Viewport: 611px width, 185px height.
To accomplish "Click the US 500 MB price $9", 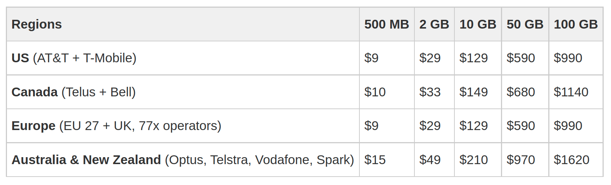I will tap(372, 58).
